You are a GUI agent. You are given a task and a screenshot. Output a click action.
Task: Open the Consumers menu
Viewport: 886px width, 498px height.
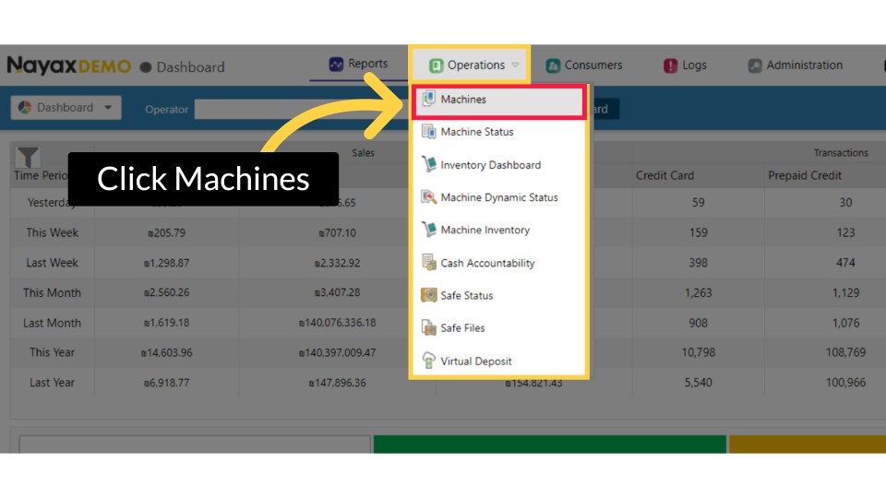[x=583, y=65]
